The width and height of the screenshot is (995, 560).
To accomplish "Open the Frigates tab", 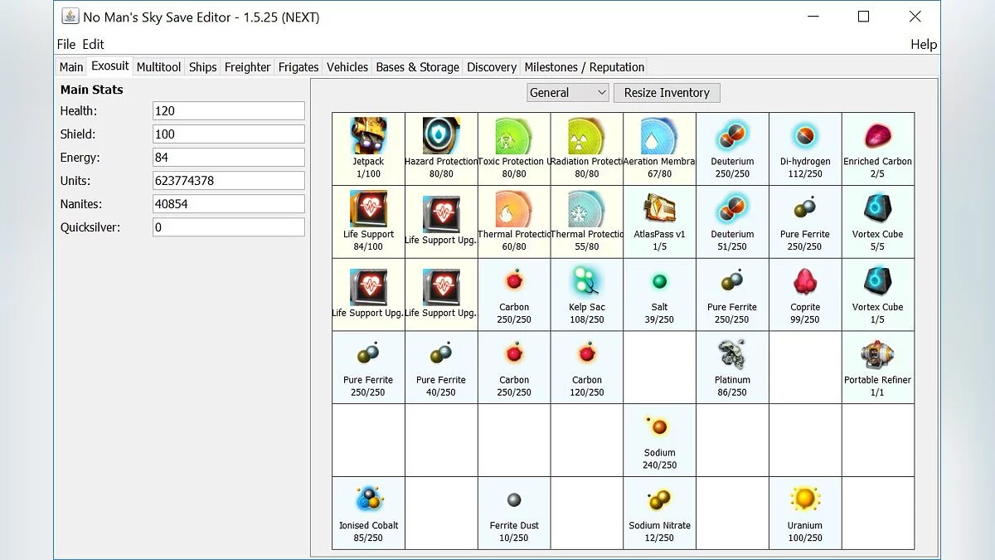I will [x=298, y=67].
